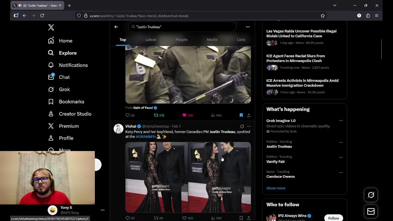Go back using search back arrow
The width and height of the screenshot is (393, 221).
pyautogui.click(x=116, y=27)
